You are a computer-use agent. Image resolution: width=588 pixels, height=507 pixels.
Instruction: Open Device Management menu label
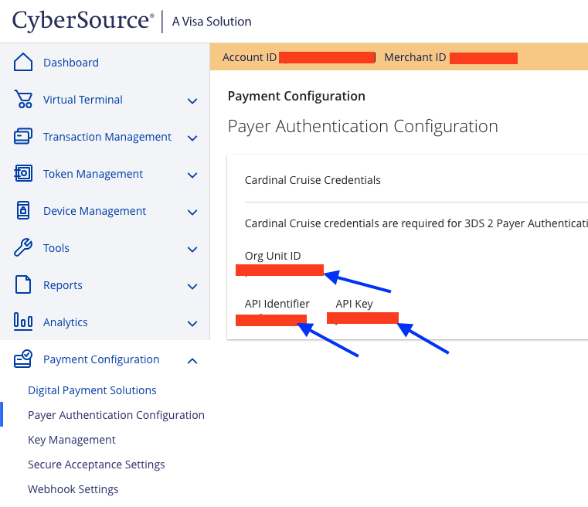(x=94, y=211)
